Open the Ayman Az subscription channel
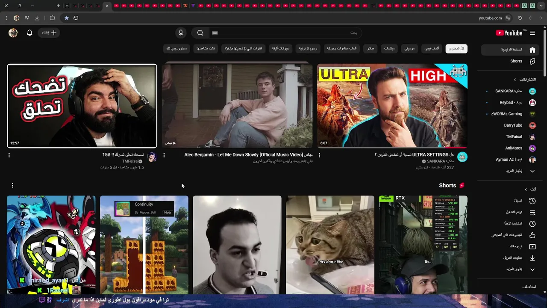 (511, 160)
